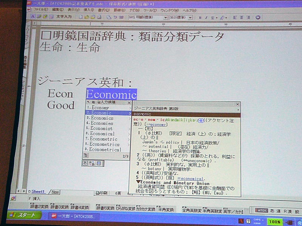
Task: Click the あ input mode on ATOK palette
Action: (x=272, y=211)
